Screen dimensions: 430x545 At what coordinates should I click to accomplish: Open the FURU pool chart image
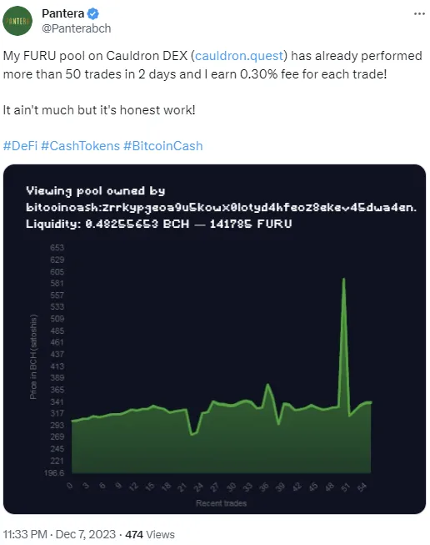[214, 339]
